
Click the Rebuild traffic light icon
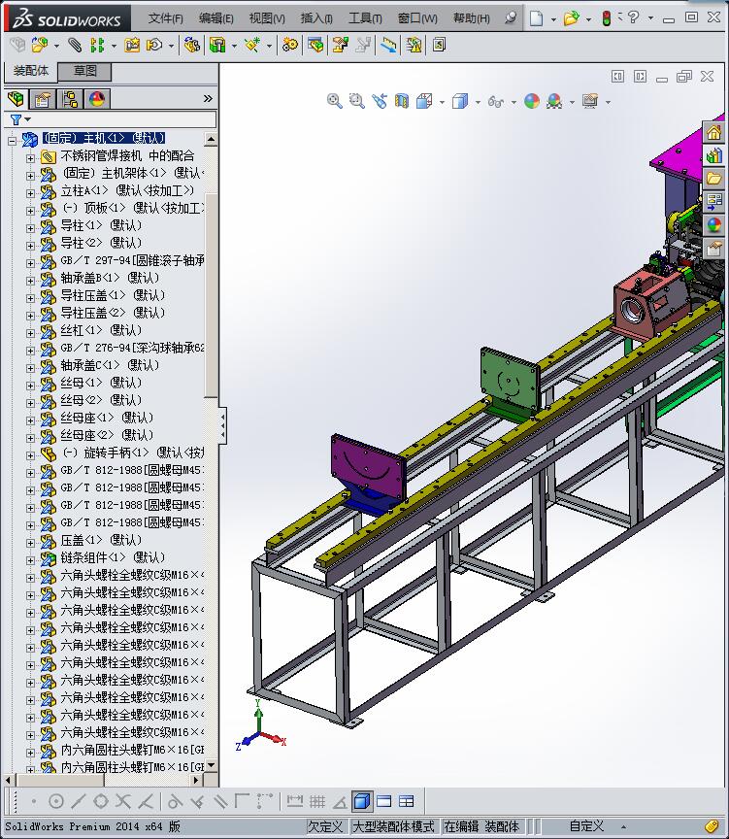tap(606, 18)
